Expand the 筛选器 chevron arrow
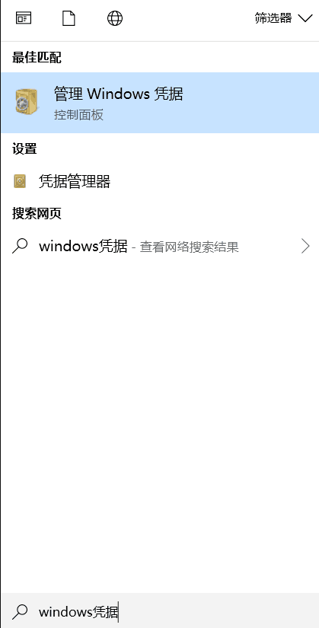 (x=305, y=18)
